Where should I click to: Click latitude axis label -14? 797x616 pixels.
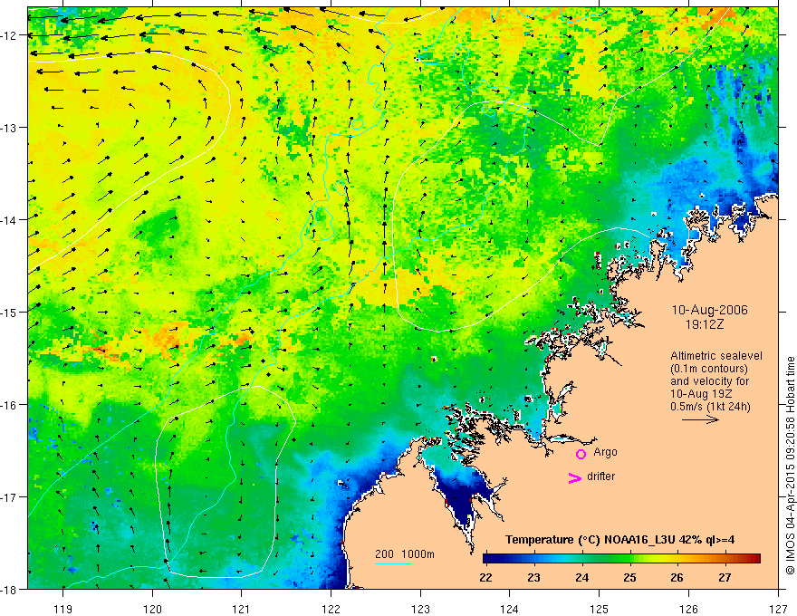pos(9,220)
